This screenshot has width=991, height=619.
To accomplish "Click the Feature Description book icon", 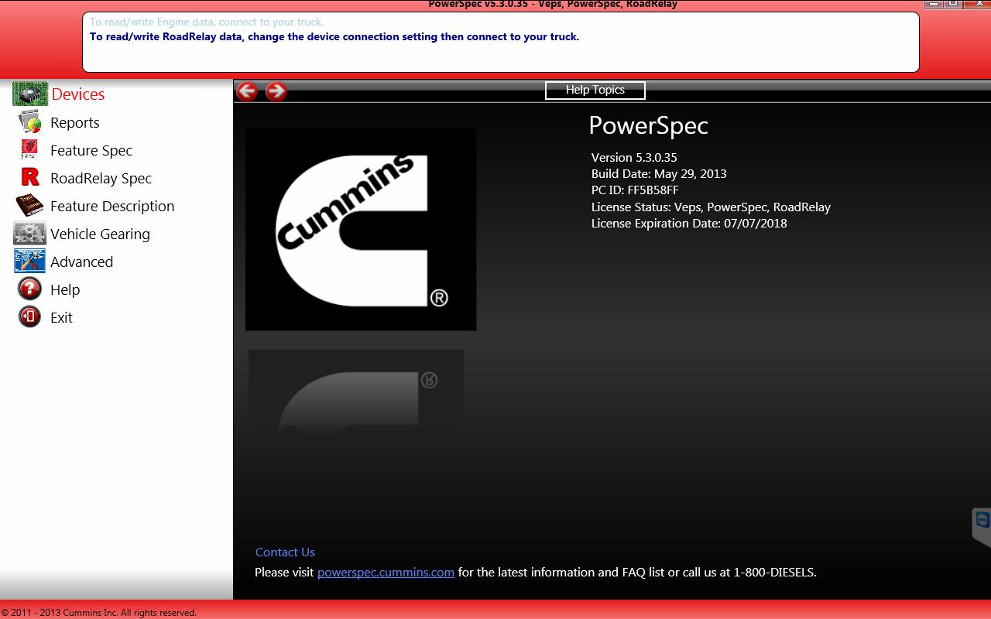I will coord(29,206).
